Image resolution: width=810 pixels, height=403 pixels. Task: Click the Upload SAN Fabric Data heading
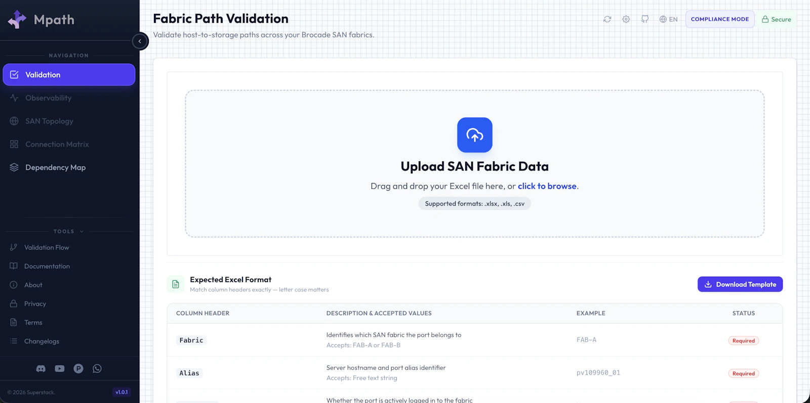click(475, 166)
